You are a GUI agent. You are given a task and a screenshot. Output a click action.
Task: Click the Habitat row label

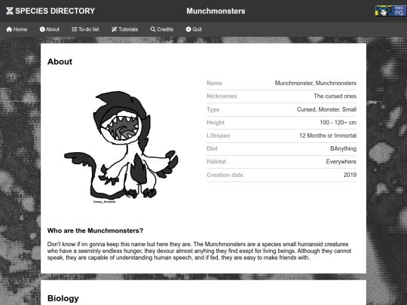pyautogui.click(x=216, y=162)
